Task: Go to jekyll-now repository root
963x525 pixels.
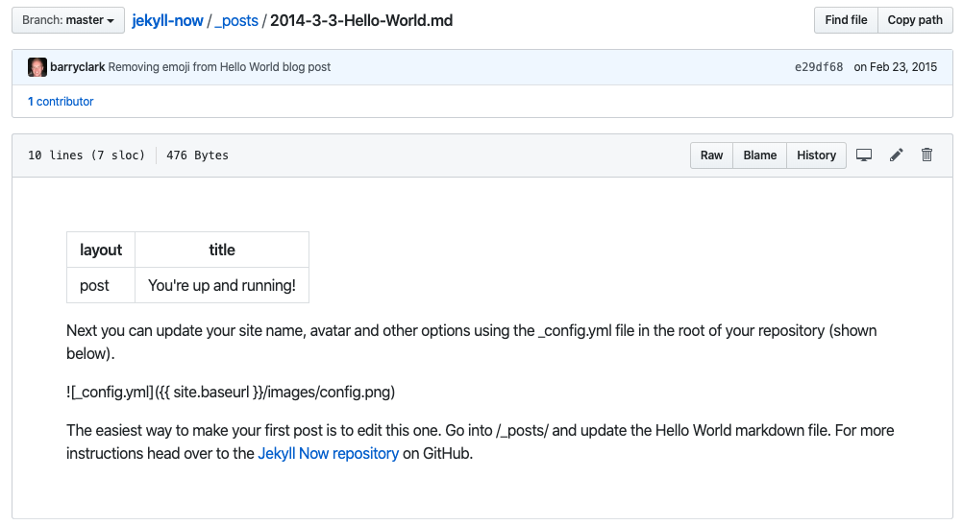Action: click(x=167, y=20)
